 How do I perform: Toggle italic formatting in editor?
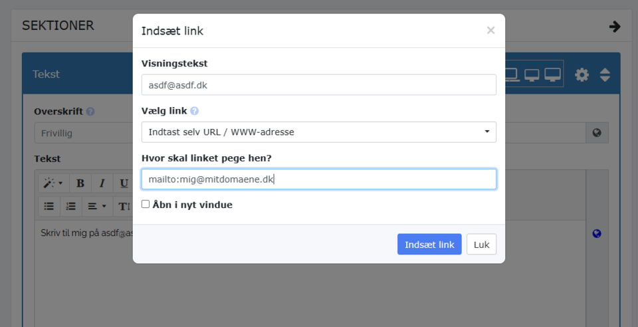click(x=102, y=183)
